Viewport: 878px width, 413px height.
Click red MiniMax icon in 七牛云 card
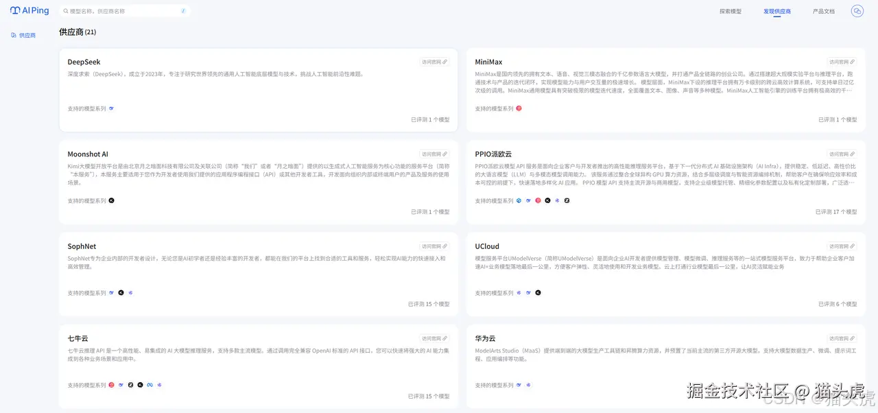(111, 385)
